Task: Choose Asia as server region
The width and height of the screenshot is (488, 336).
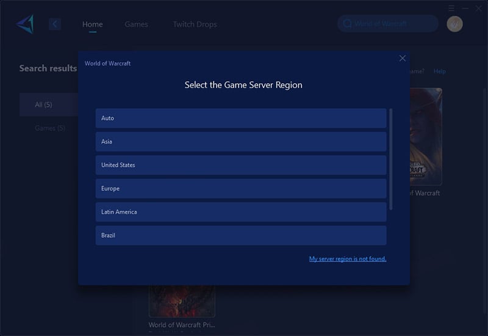Action: click(x=240, y=142)
